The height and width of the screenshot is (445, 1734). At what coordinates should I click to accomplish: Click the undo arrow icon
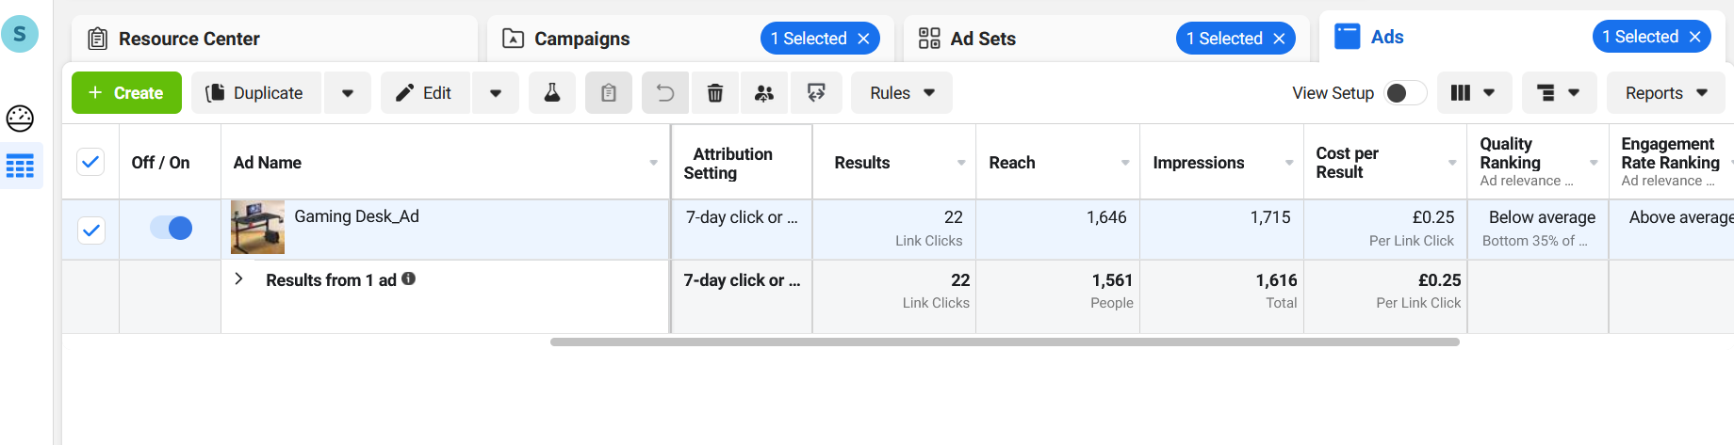(665, 93)
